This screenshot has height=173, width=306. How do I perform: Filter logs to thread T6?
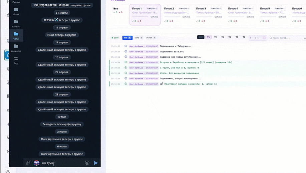tap(244, 37)
